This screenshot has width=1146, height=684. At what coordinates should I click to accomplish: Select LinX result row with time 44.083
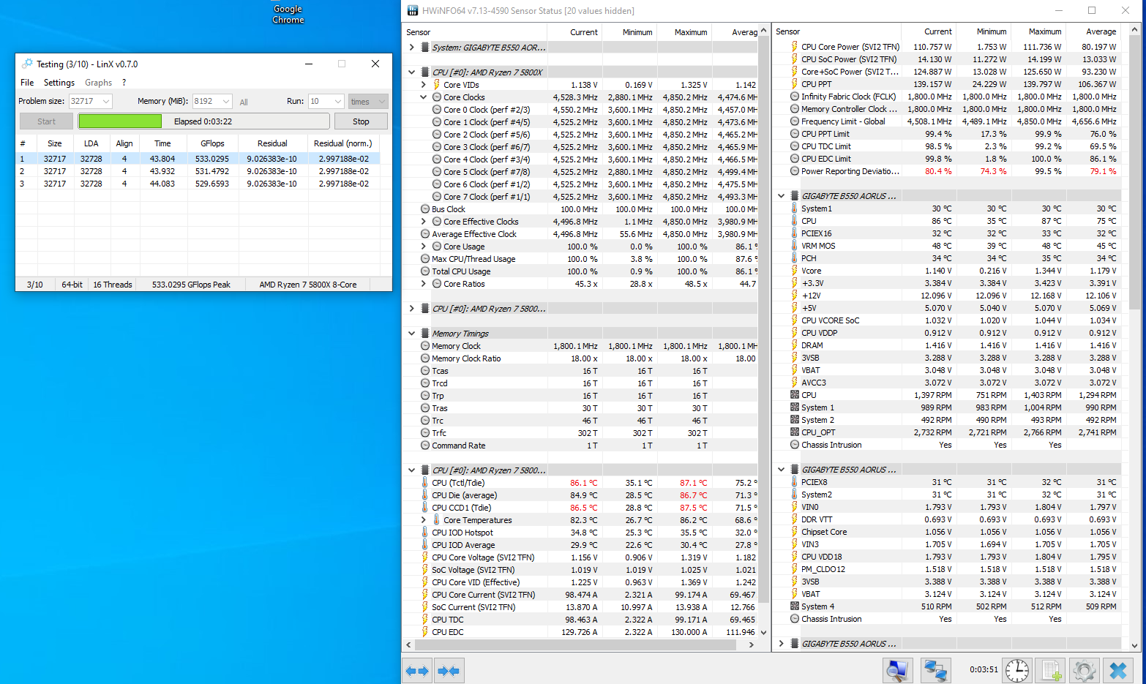point(198,184)
